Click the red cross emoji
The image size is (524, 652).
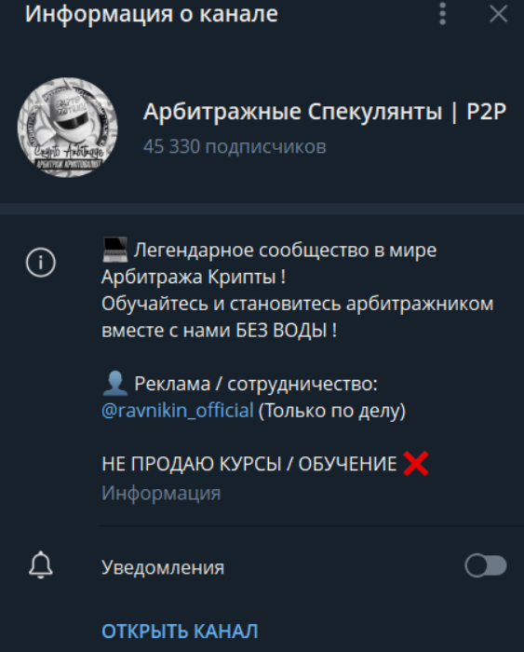tap(416, 463)
